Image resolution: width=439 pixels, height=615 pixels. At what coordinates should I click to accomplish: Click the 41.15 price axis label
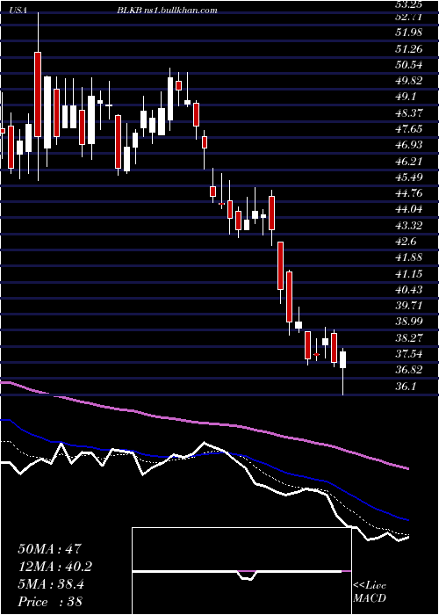pos(408,274)
